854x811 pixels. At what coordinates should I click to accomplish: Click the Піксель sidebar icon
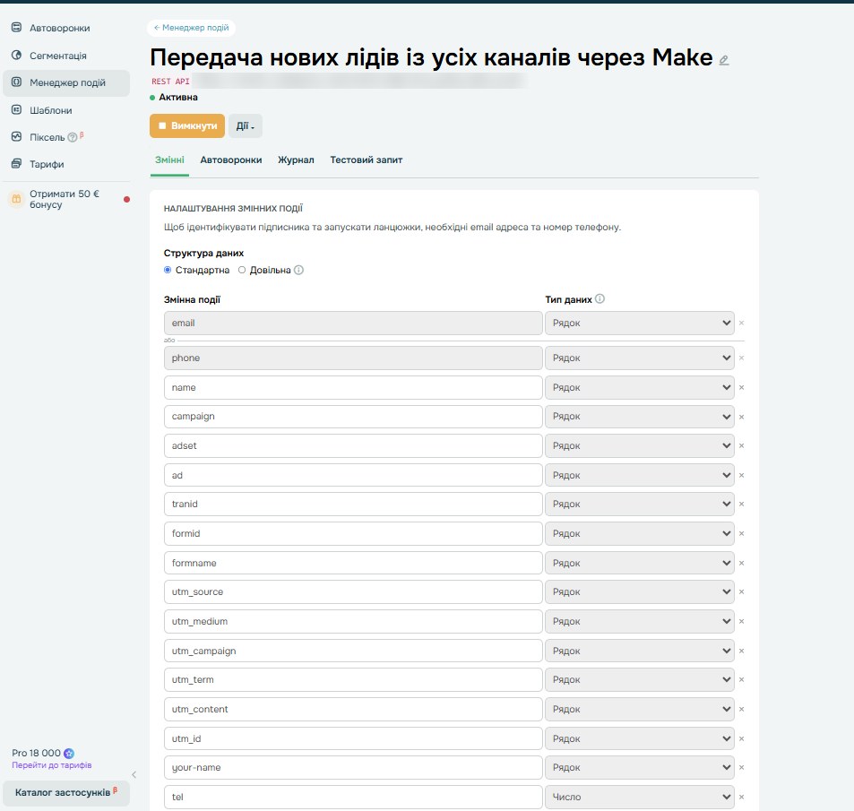click(17, 137)
